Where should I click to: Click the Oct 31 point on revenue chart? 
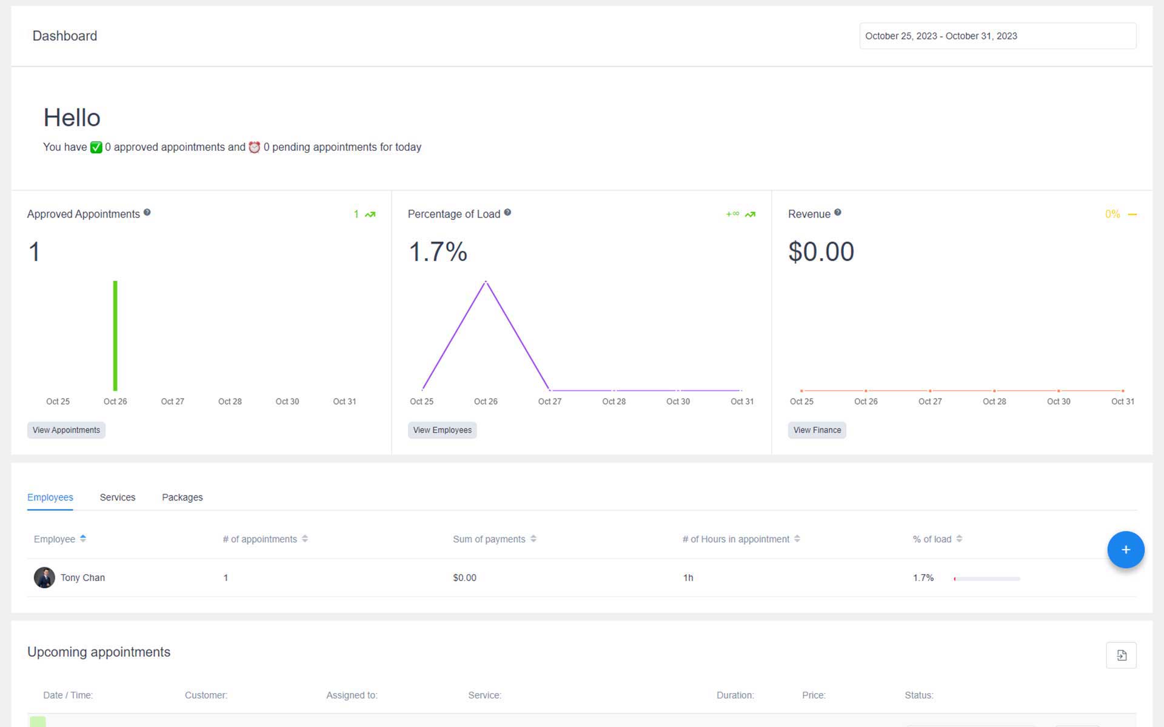point(1122,391)
